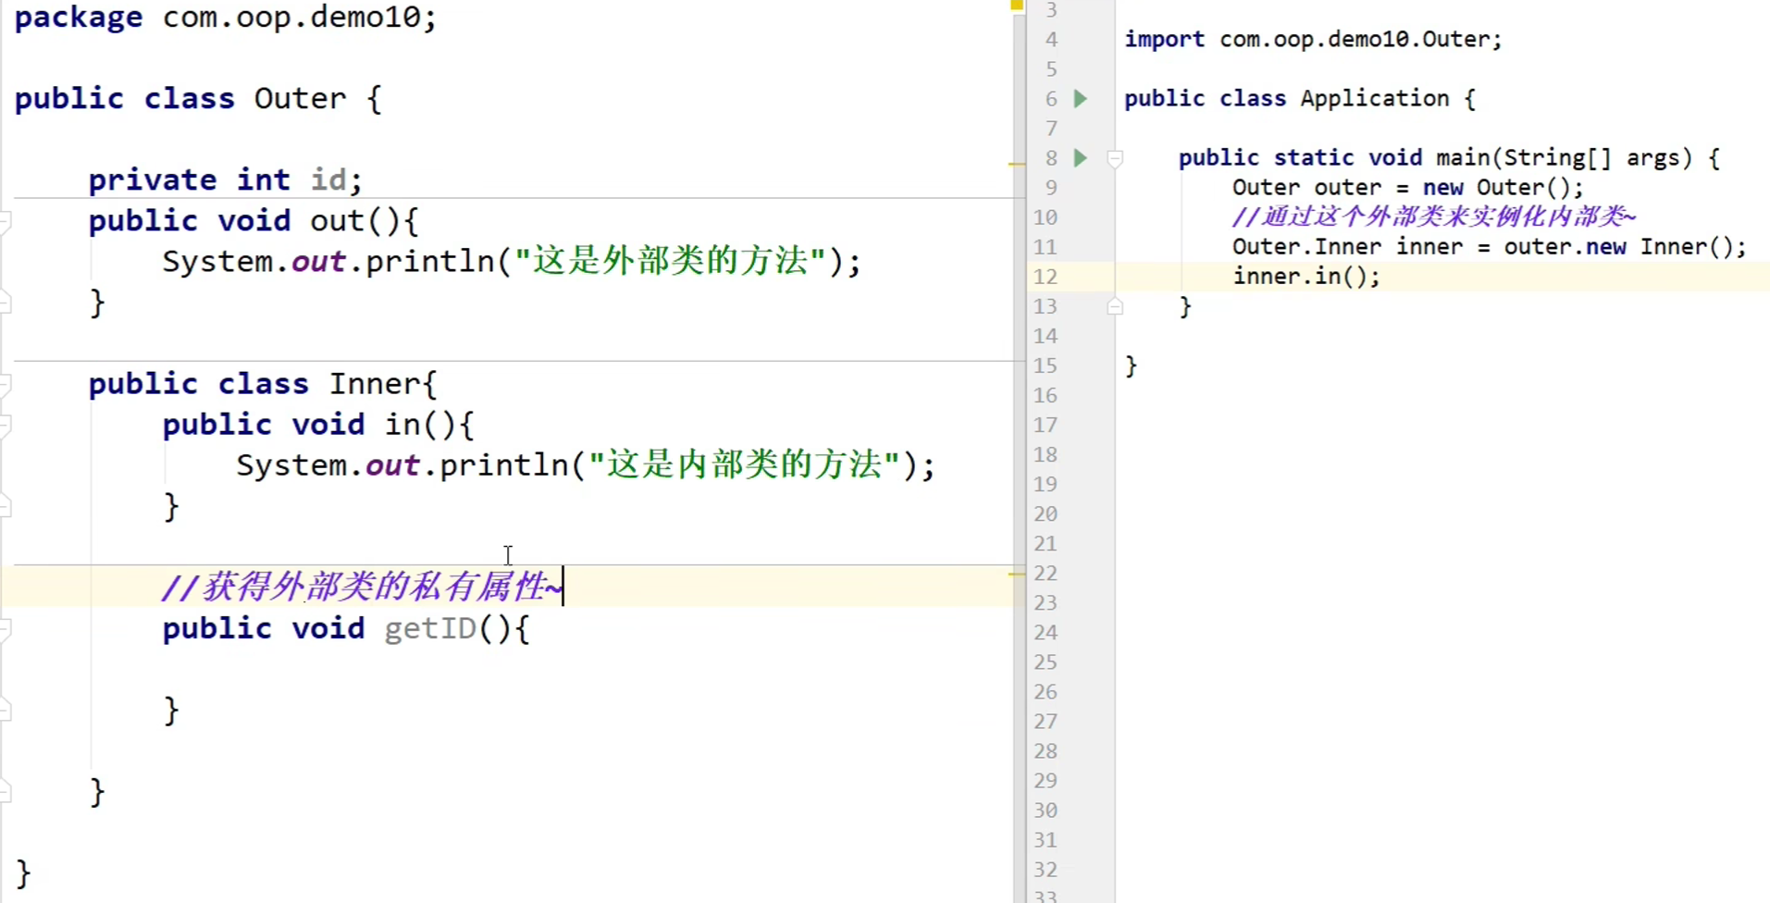
Task: Place cursor on 'getID' method name
Action: 430,629
